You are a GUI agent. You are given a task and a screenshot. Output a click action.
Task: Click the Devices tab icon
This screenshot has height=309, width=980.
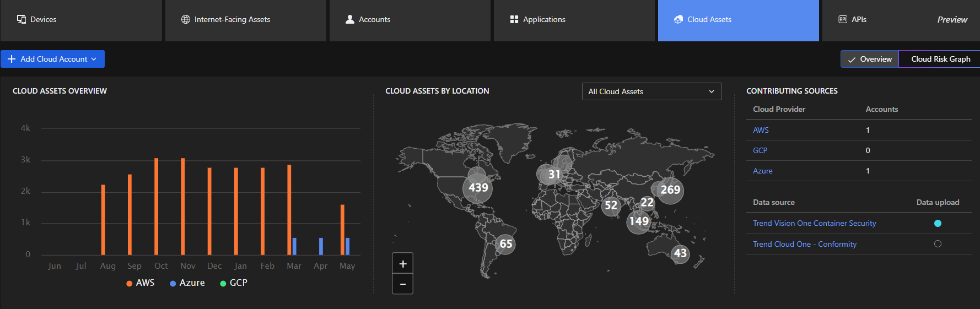21,19
